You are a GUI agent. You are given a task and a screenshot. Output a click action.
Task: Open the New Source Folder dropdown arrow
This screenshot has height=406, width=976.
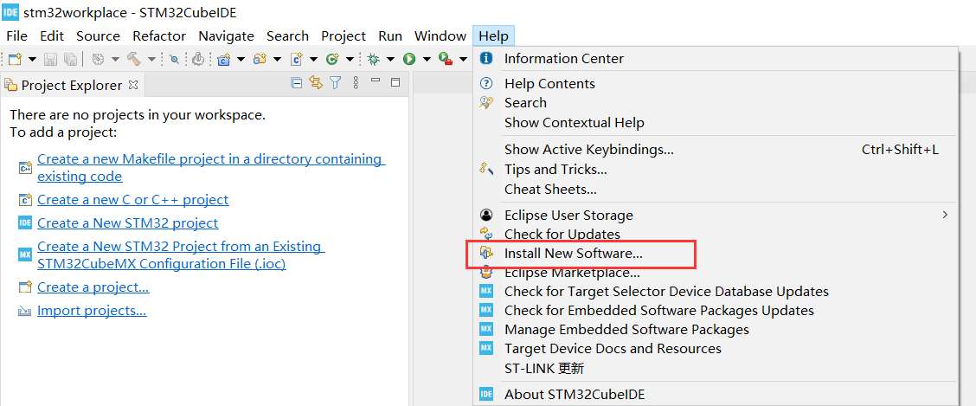click(277, 59)
